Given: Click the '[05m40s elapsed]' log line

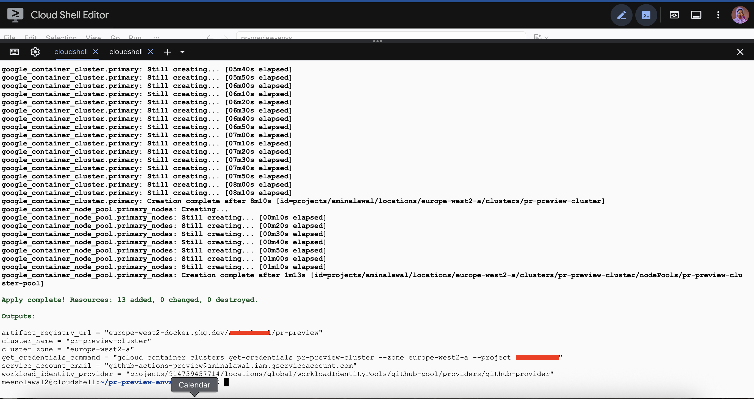Looking at the screenshot, I should click(147, 69).
